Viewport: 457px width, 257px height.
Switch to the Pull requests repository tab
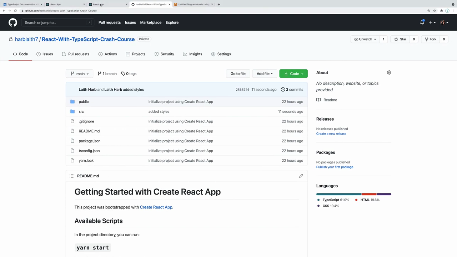point(75,54)
